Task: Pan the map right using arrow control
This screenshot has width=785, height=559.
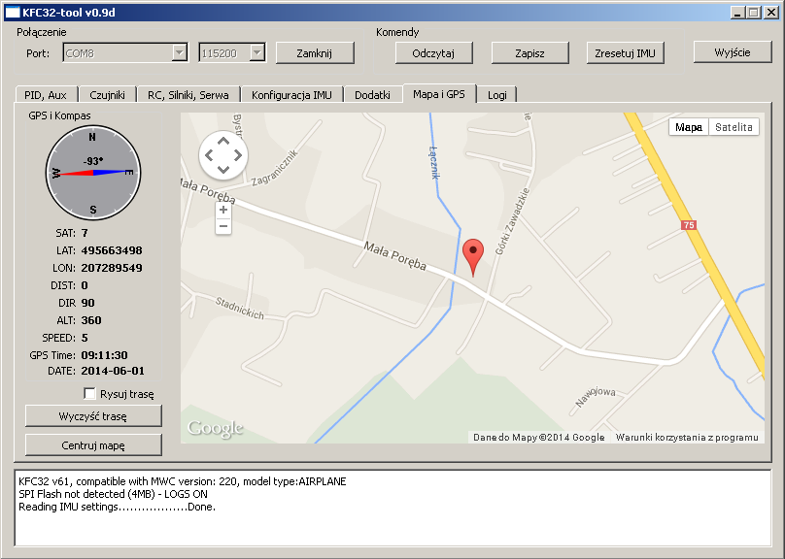Action: click(238, 155)
